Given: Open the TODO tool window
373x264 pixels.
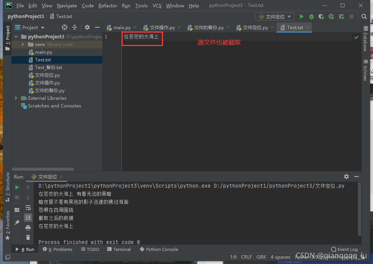Looking at the screenshot, I should [x=90, y=249].
